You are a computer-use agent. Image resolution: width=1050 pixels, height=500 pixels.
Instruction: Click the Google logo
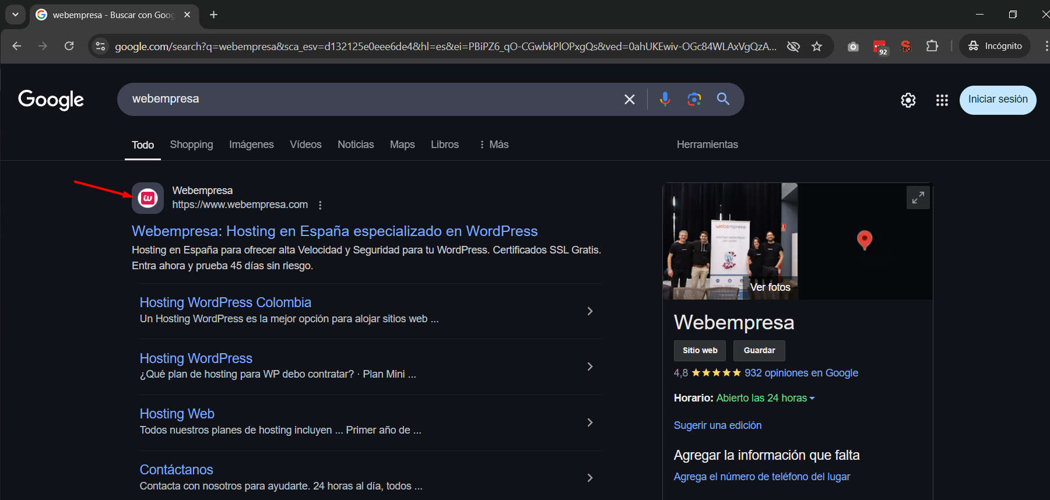coord(51,100)
